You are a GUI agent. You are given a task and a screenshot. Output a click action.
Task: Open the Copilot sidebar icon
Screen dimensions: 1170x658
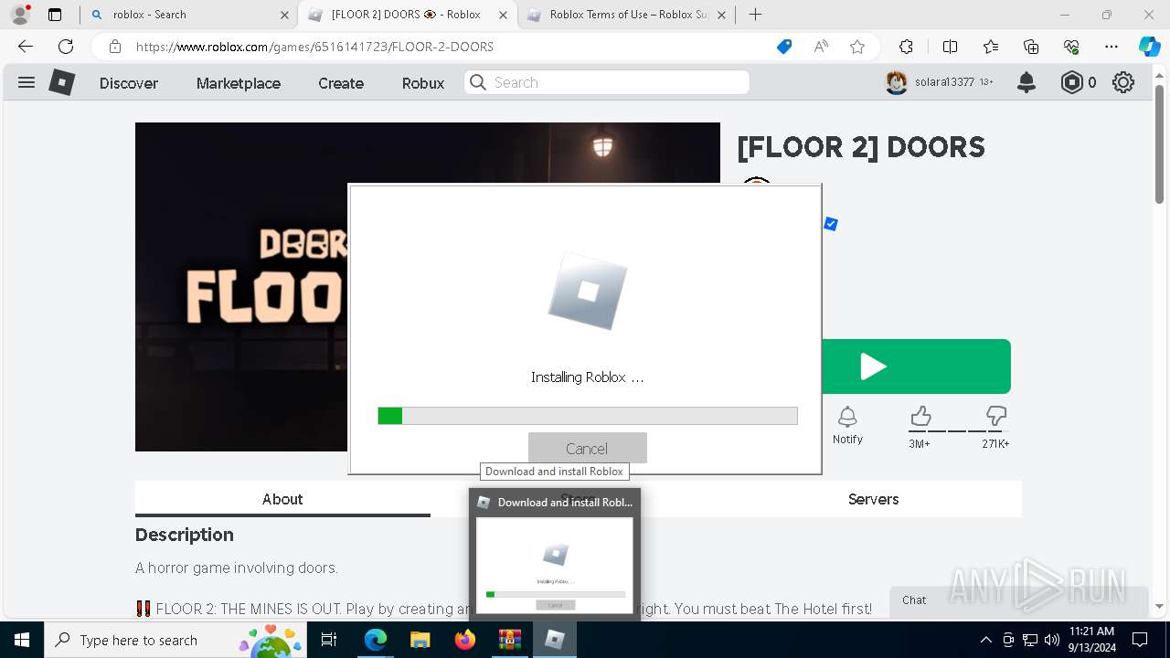(1149, 47)
